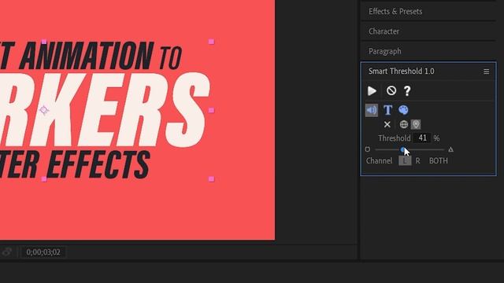Select the L channel option
This screenshot has width=504, height=283.
tap(405, 160)
